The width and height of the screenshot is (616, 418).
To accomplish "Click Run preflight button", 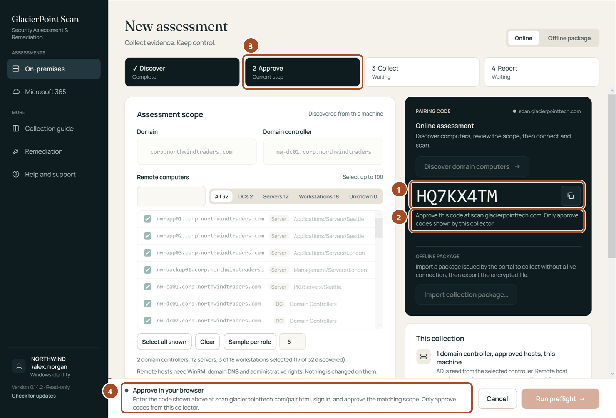I will (560, 399).
